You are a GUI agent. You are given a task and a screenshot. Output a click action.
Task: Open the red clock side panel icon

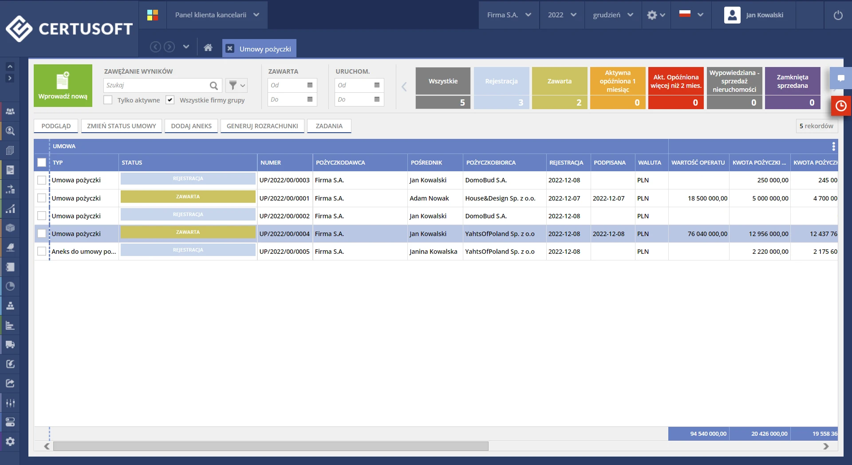click(840, 106)
